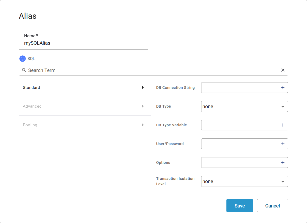Expand the Advanced section arrow

click(143, 106)
